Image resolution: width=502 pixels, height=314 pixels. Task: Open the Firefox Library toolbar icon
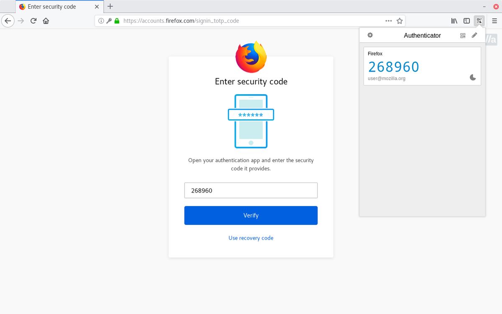453,21
